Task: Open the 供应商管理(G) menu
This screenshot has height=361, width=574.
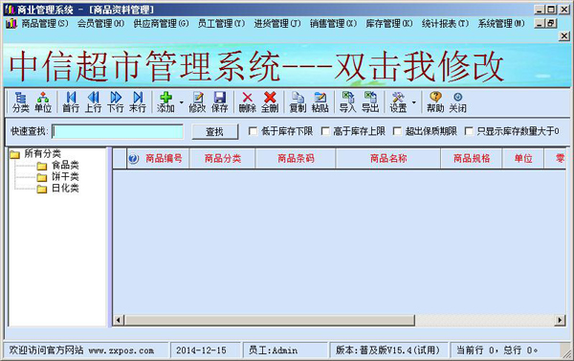Action: (161, 23)
